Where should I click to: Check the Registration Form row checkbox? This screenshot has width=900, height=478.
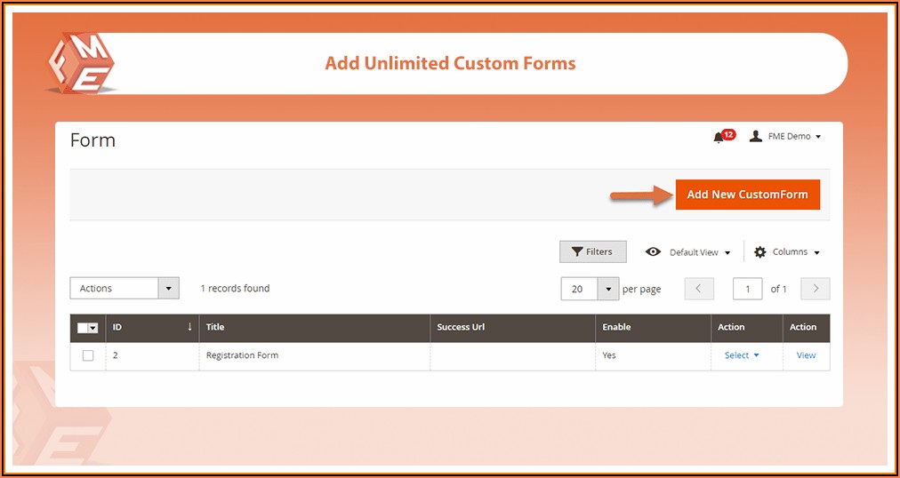[x=88, y=355]
